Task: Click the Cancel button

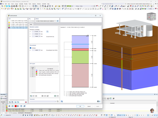Action: tap(89, 106)
